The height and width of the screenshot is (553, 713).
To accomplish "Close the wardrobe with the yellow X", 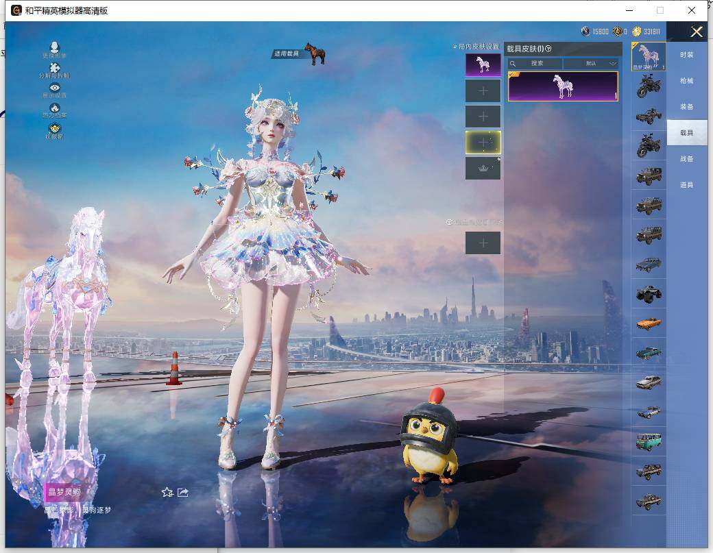I will pos(696,32).
